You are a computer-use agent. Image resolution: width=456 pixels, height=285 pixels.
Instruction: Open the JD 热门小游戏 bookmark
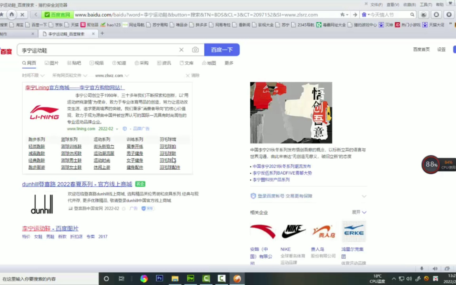pyautogui.click(x=407, y=25)
